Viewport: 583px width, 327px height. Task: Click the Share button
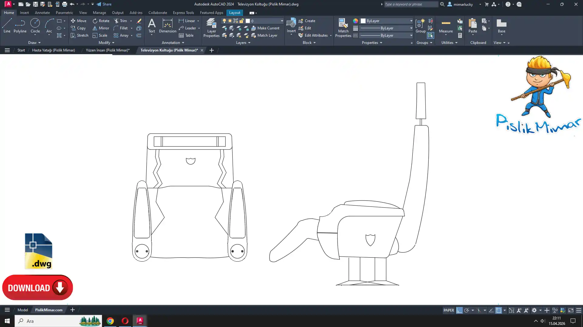click(x=104, y=4)
